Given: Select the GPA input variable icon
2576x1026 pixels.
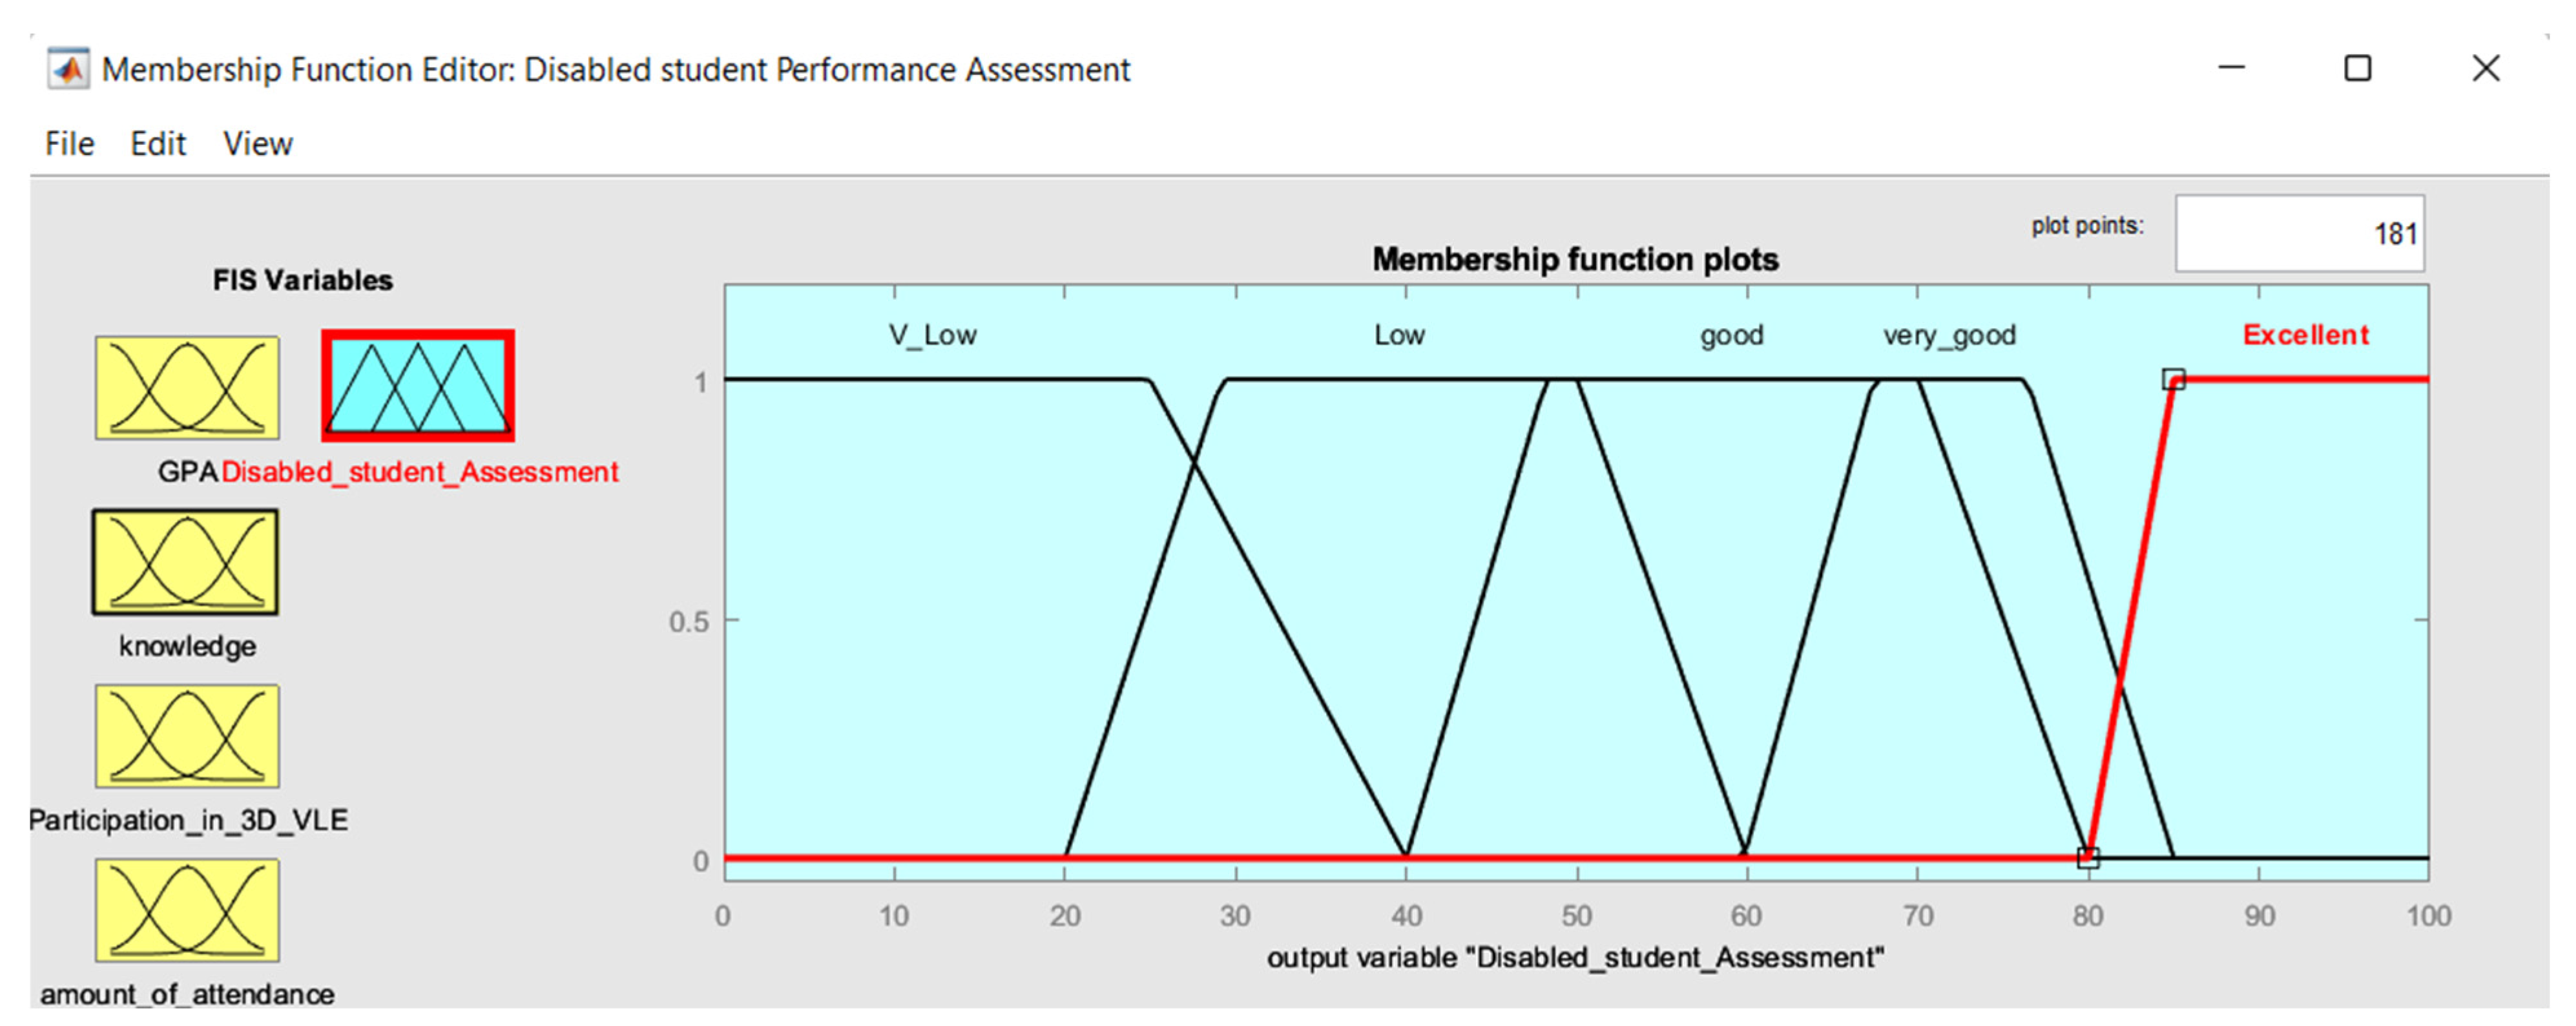Looking at the screenshot, I should pos(187,388).
